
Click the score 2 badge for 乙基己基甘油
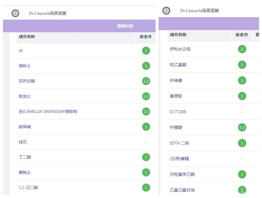point(242,190)
